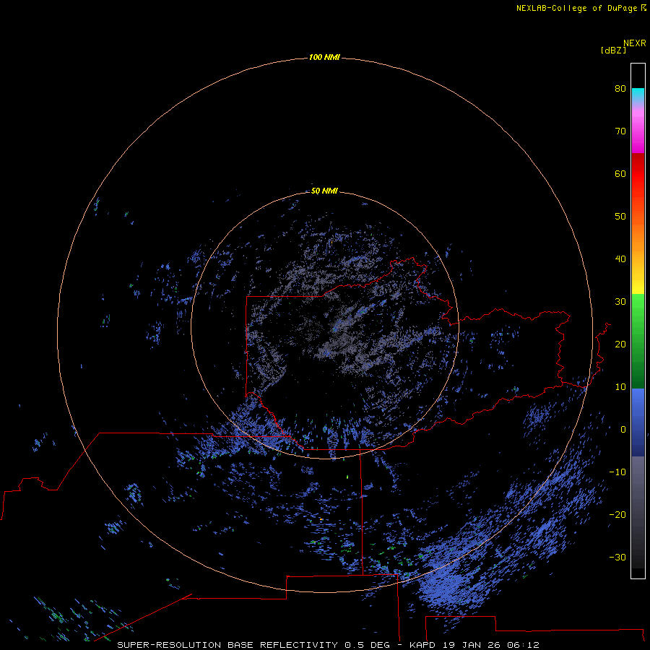Click the green segment of the color bar
The width and height of the screenshot is (650, 650).
tap(638, 341)
